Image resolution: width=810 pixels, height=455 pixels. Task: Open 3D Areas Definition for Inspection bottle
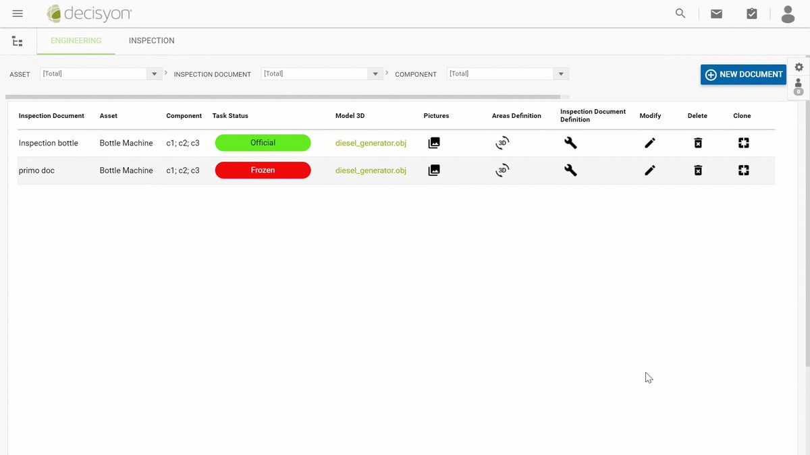click(502, 143)
